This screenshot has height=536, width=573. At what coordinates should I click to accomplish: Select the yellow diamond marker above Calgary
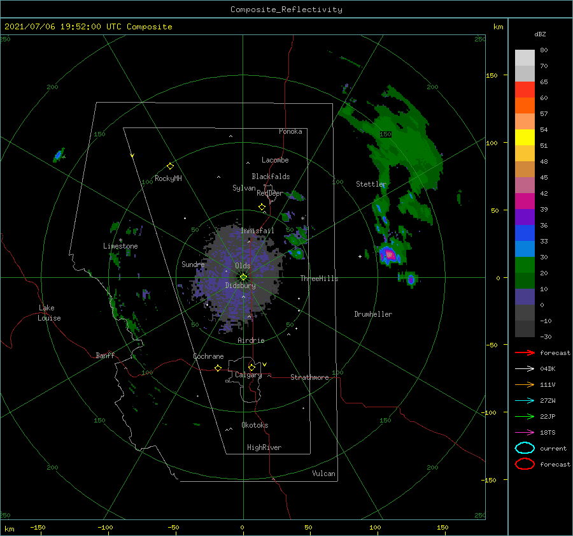[251, 367]
